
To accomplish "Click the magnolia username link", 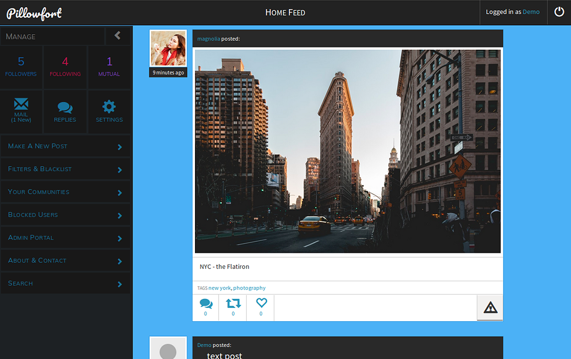I will [208, 39].
